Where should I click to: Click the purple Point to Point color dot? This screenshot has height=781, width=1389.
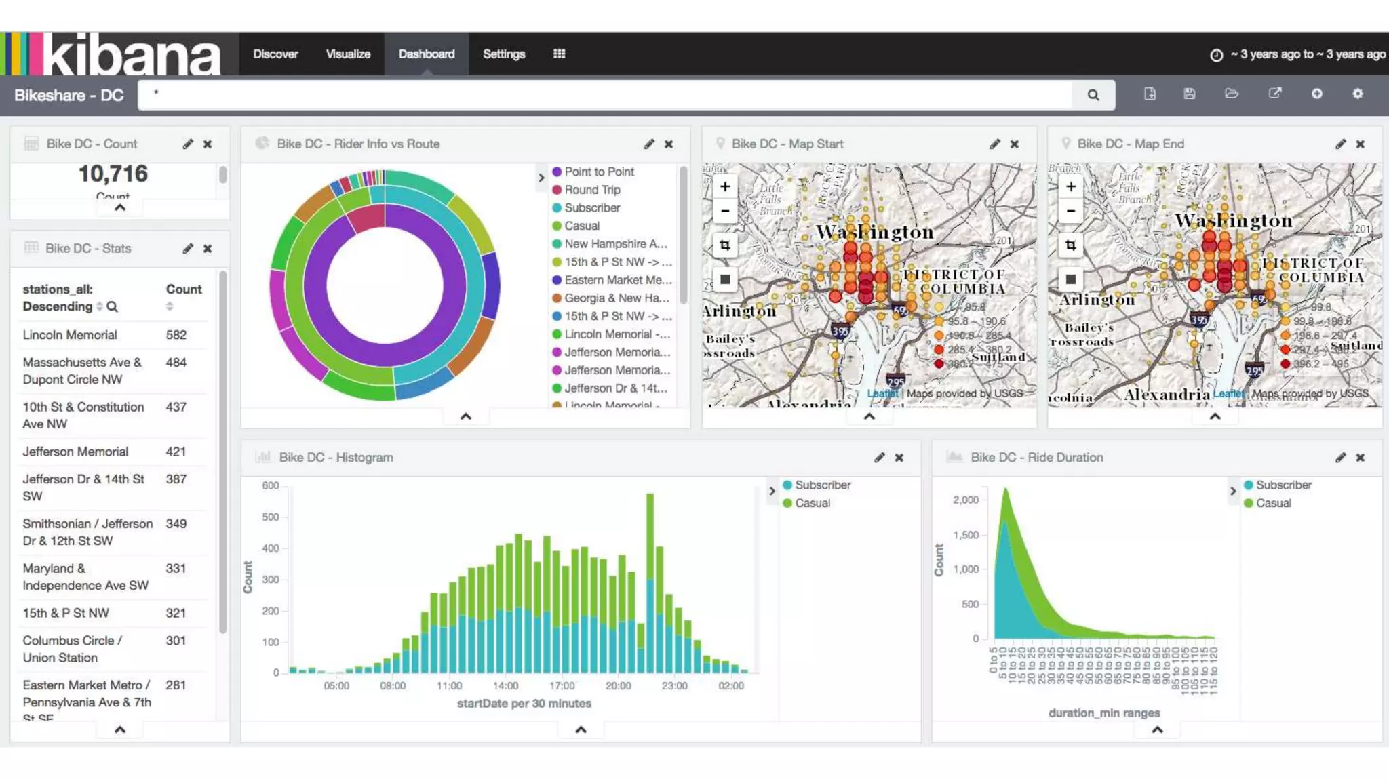pos(557,172)
